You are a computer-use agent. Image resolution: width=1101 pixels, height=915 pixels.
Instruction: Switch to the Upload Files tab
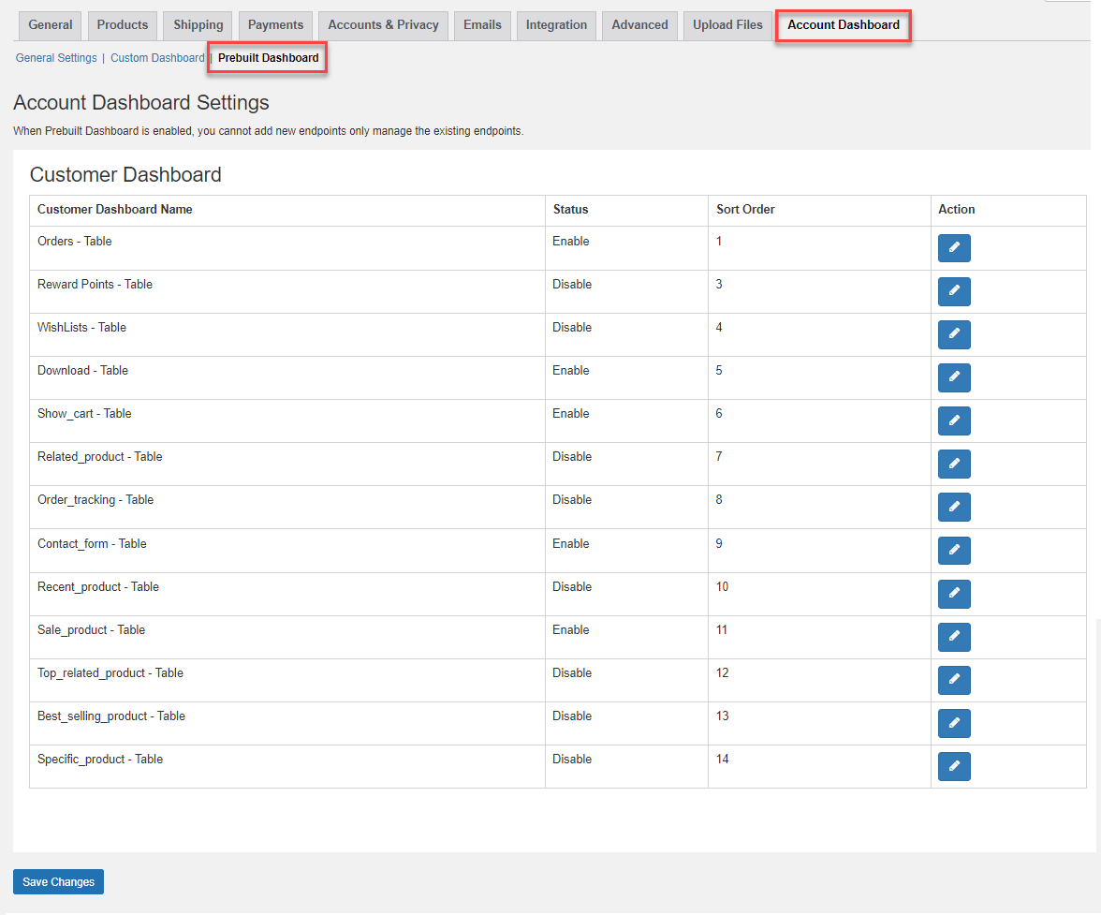tap(727, 25)
